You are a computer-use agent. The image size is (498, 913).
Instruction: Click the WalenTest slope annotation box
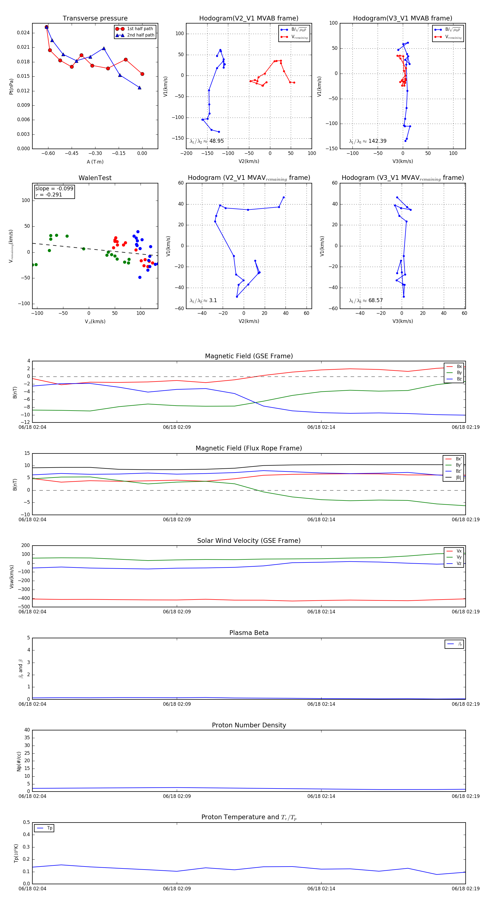point(55,192)
